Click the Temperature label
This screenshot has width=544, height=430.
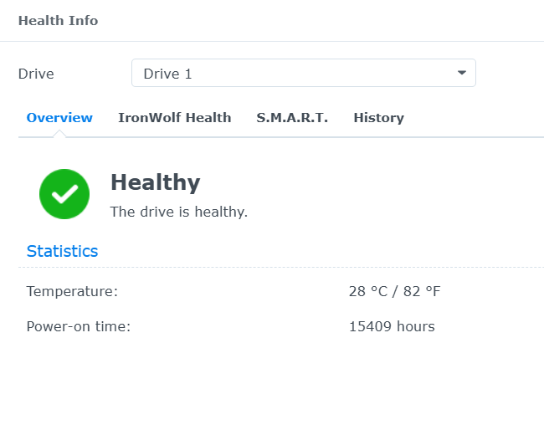[72, 291]
